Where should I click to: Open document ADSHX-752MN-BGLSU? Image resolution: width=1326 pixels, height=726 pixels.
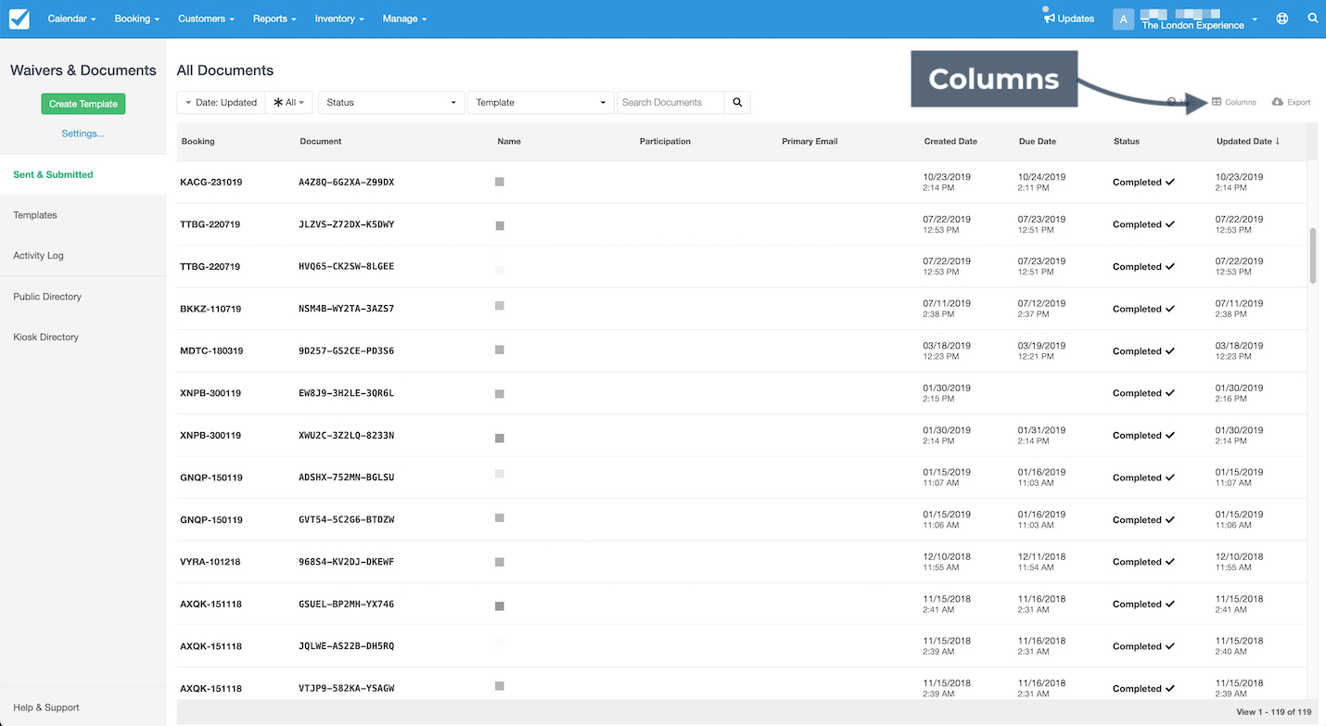coord(346,478)
